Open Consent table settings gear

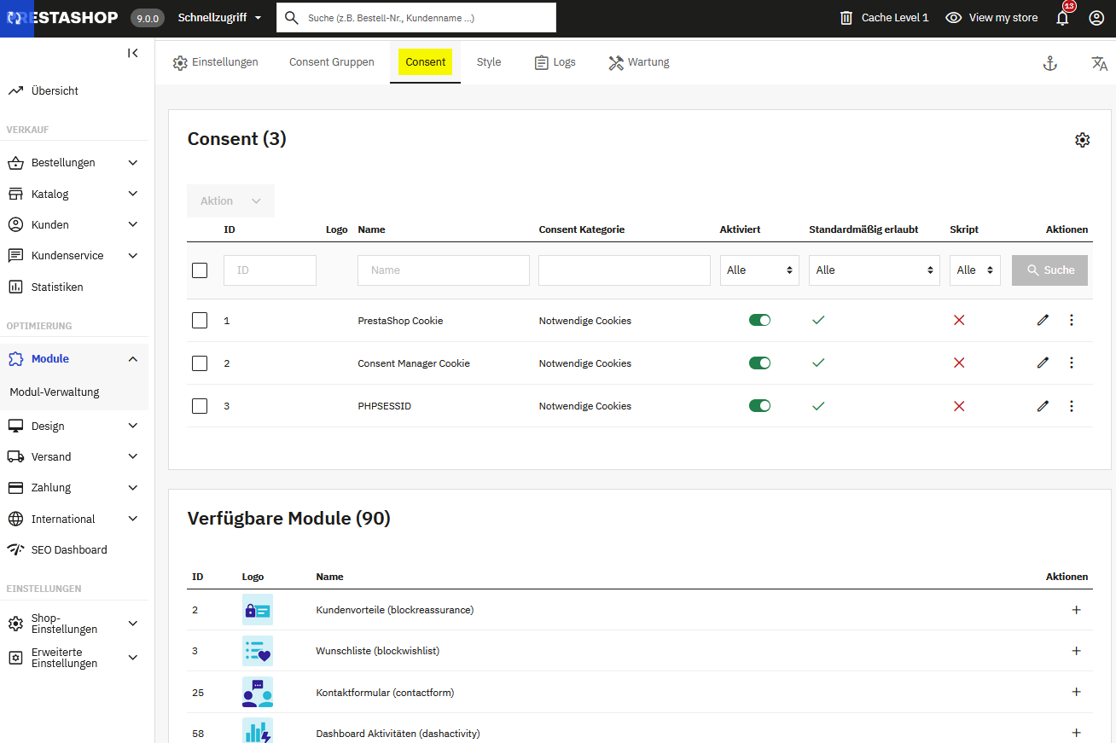(x=1082, y=140)
